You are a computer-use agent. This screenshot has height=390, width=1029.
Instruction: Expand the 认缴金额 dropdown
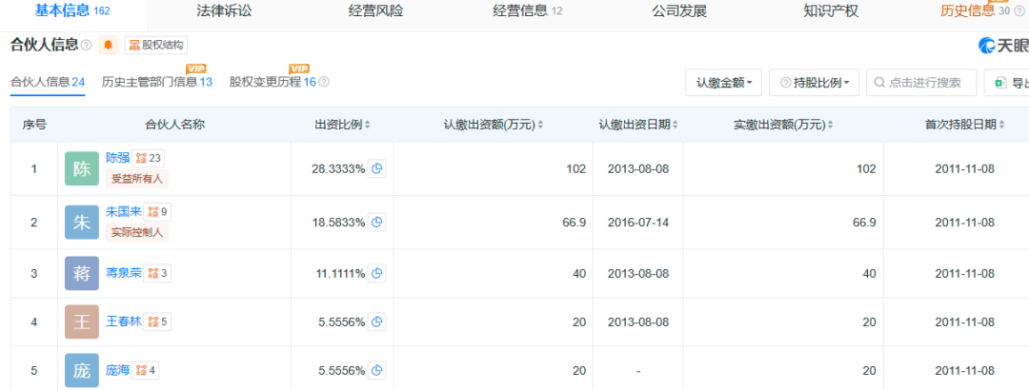coord(724,83)
